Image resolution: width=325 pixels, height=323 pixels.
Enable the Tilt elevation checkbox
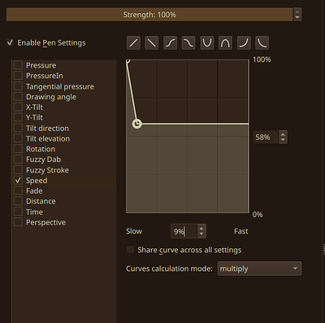(18, 138)
